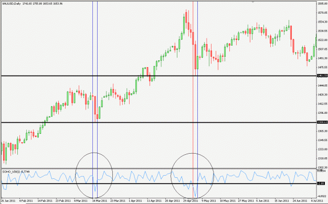The image size is (328, 204).
Task: Click the 9 May 2011 date label
Action: click(209, 201)
